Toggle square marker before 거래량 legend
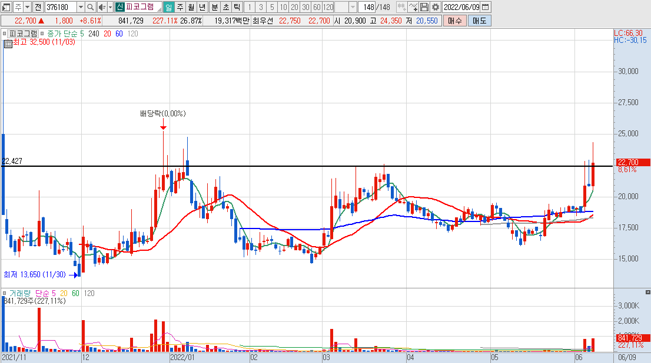This screenshot has width=651, height=363. coord(4,293)
